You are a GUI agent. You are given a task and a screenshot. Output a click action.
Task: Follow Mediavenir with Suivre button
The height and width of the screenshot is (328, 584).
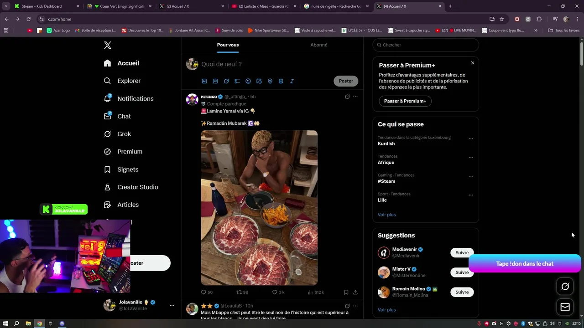click(x=462, y=253)
